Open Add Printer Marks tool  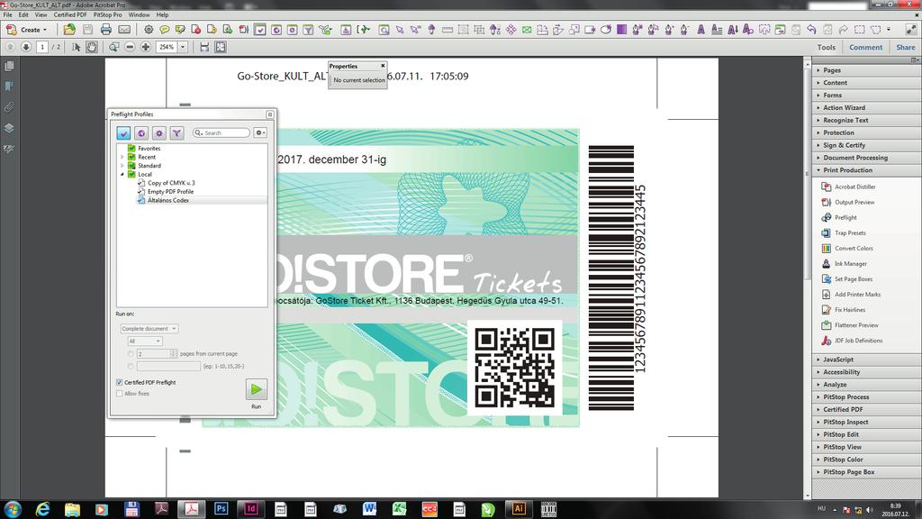(857, 295)
